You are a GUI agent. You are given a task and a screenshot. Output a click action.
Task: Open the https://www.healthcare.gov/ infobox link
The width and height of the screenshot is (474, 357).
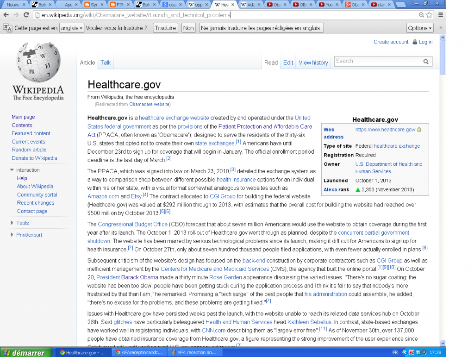386,129
